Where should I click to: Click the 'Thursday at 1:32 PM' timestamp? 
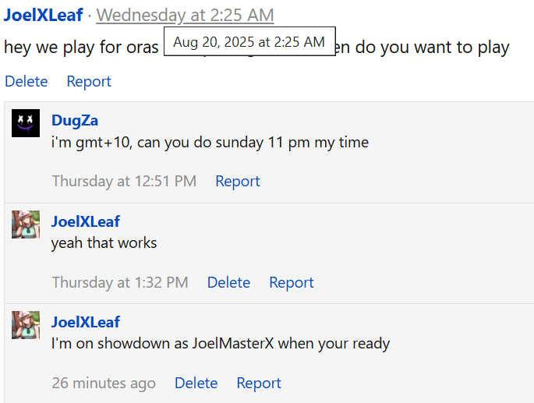(120, 282)
